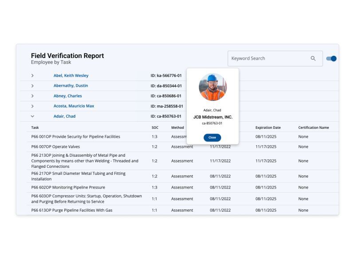Disable the toggle switch beside Keyword Search
This screenshot has height=259, width=355.
(x=332, y=58)
